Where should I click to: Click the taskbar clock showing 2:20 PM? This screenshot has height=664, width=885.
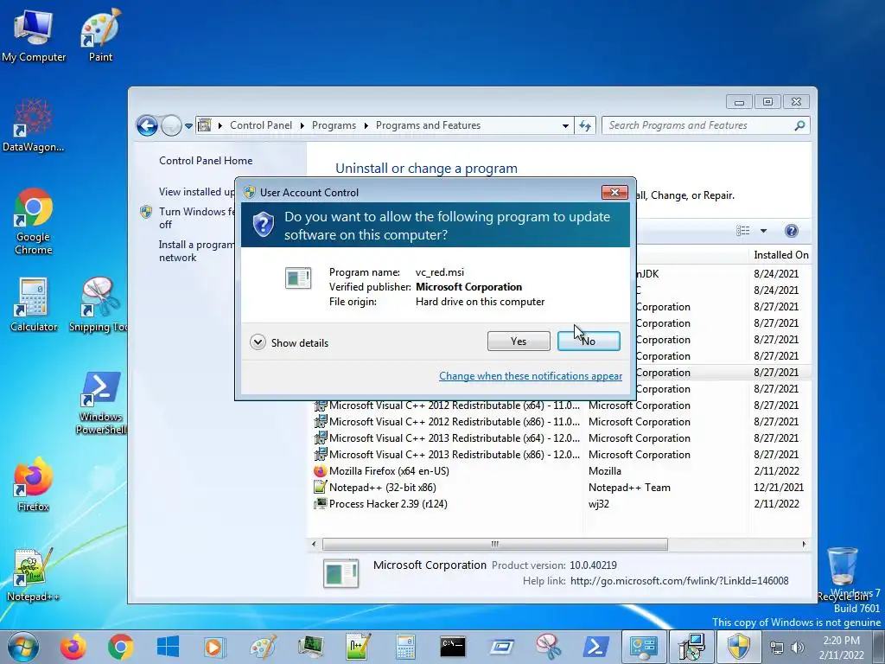841,648
